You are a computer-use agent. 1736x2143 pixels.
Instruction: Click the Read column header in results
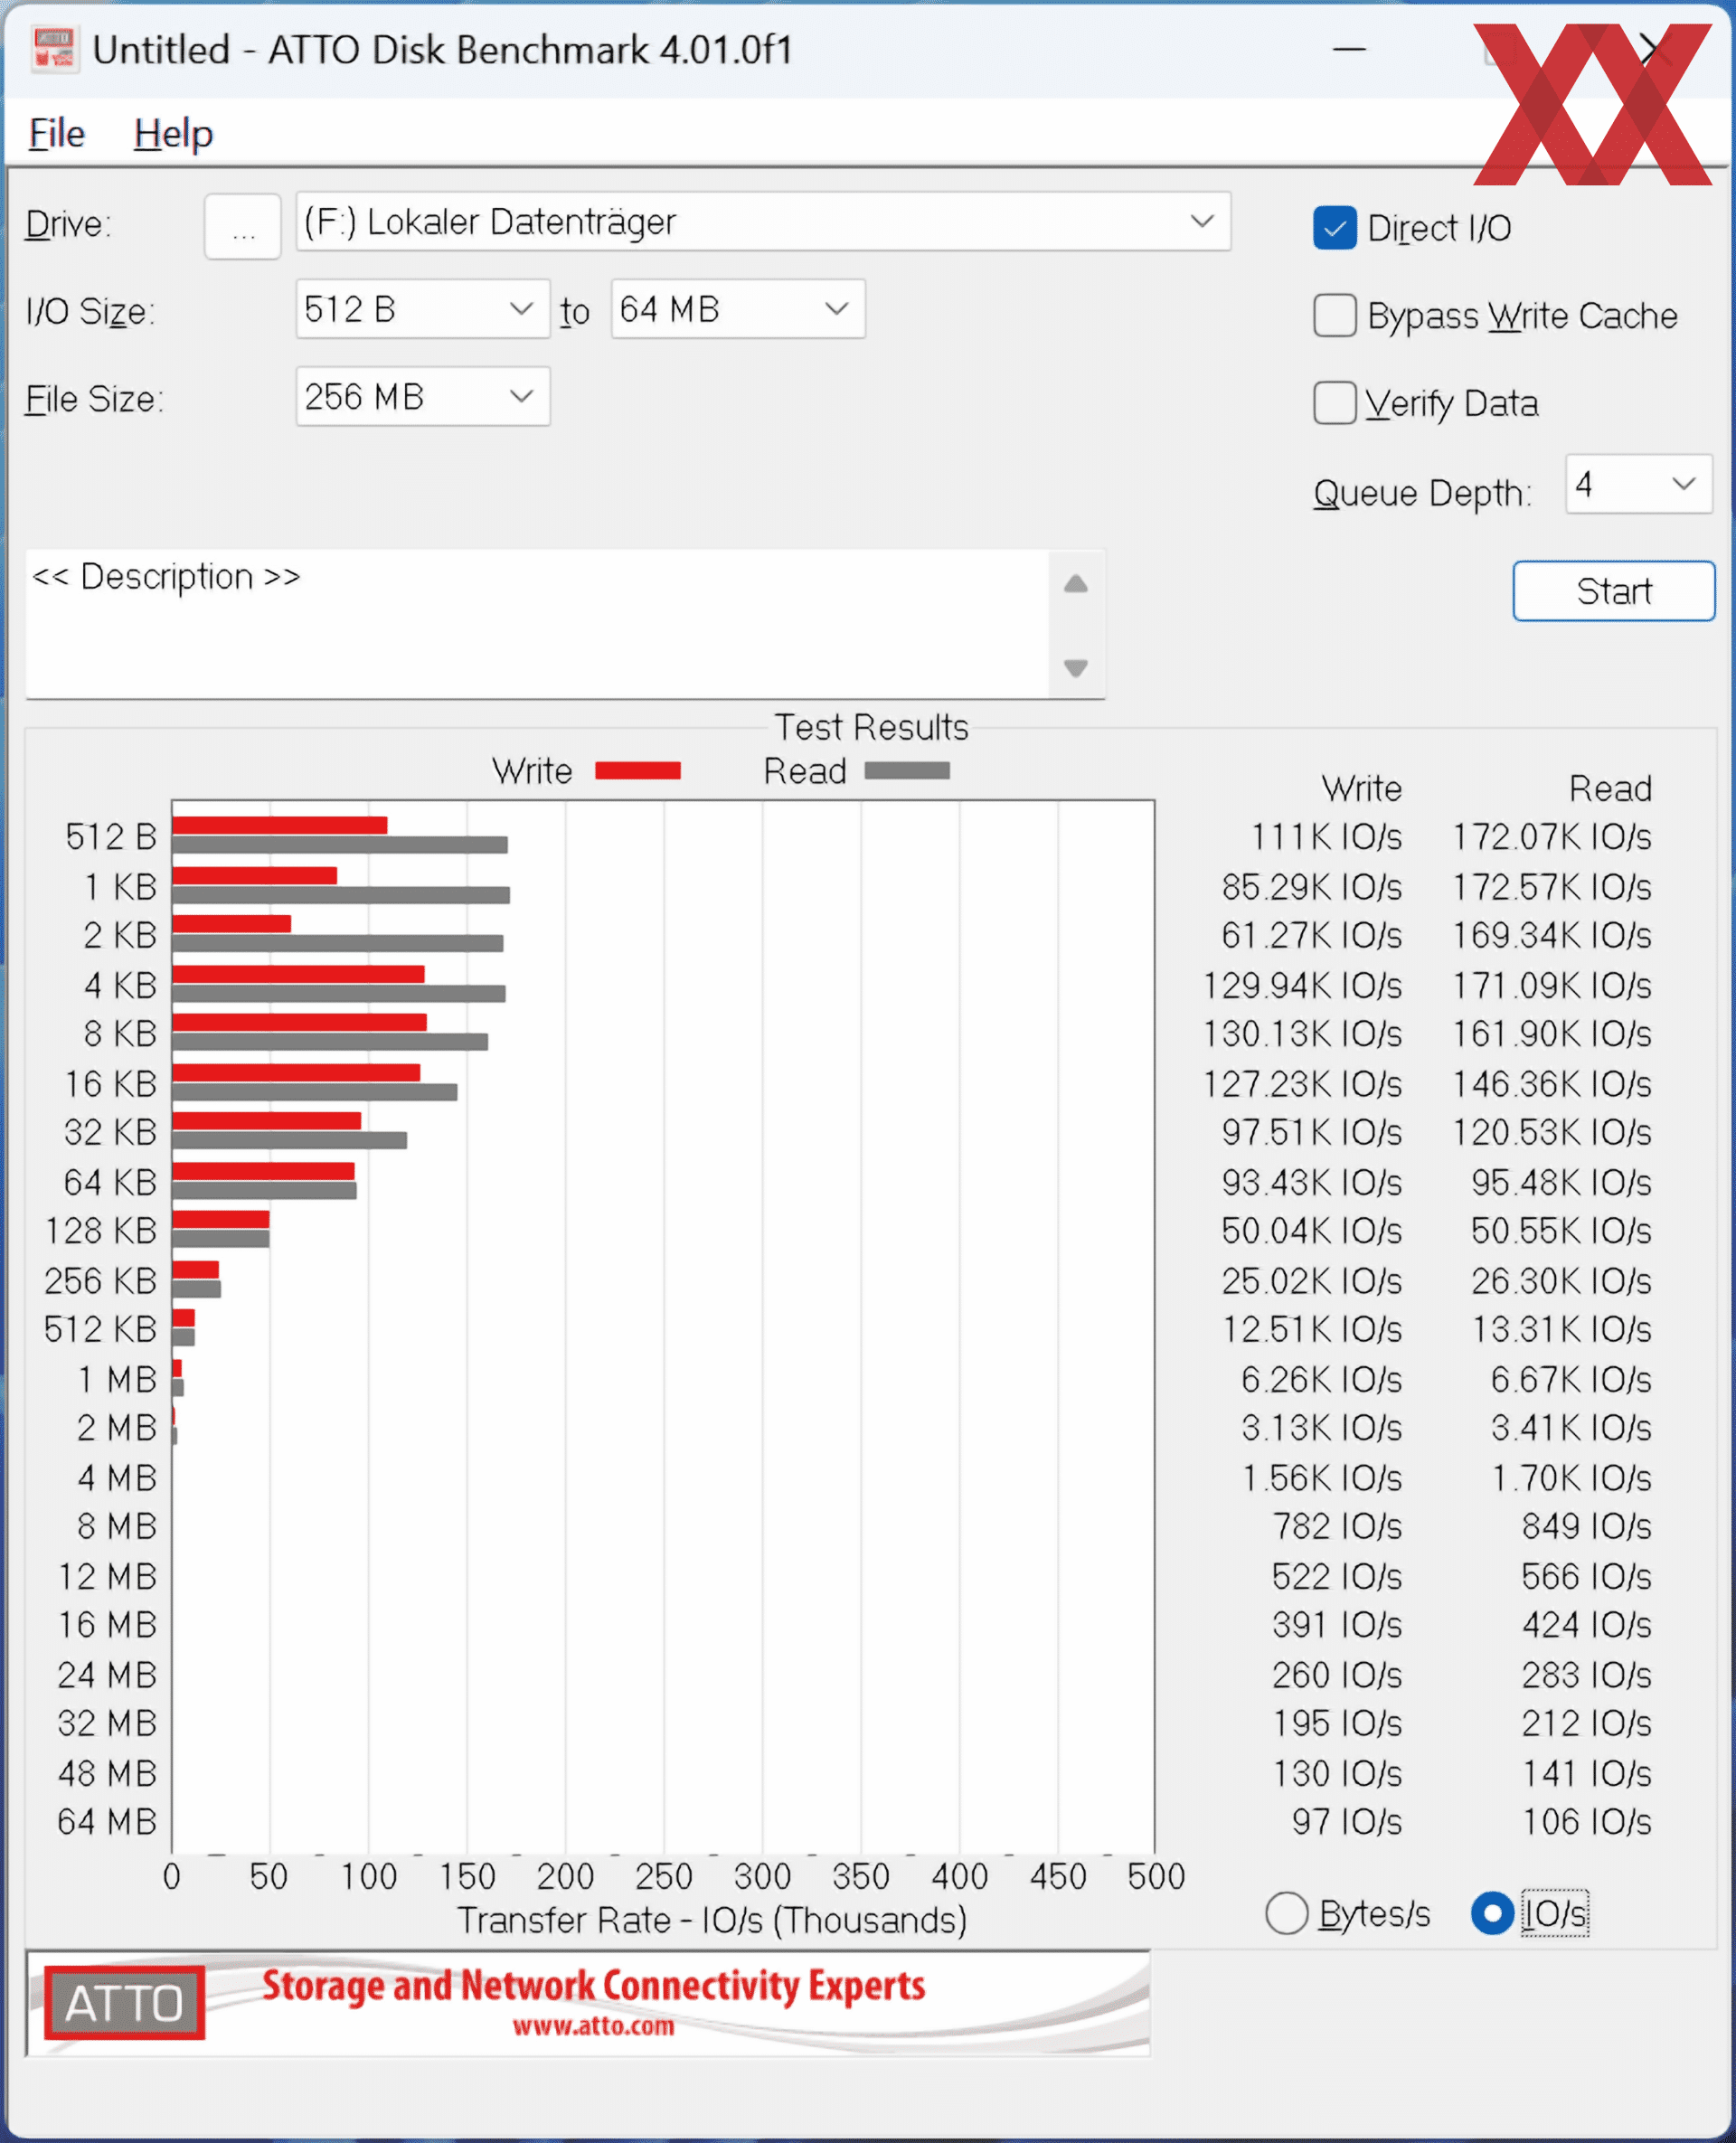1610,788
